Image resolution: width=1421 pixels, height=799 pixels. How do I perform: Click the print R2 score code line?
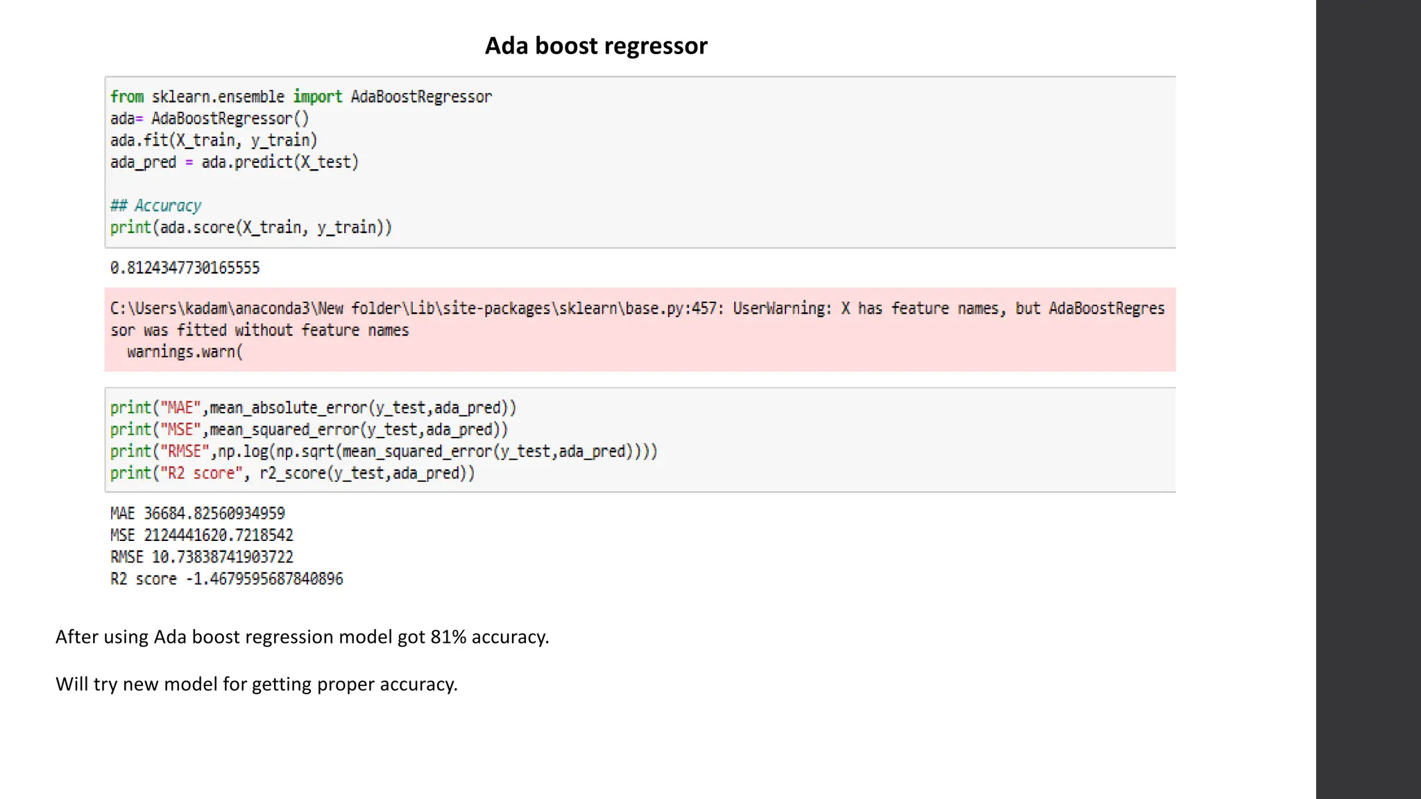pyautogui.click(x=292, y=473)
